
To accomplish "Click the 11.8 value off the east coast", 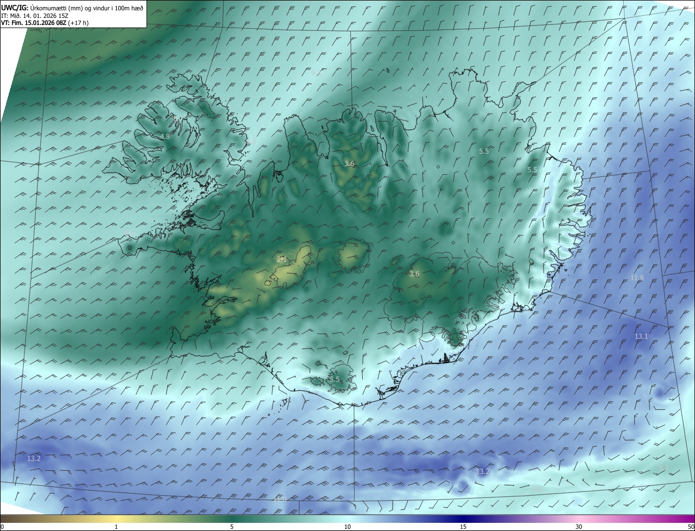I will [x=637, y=278].
